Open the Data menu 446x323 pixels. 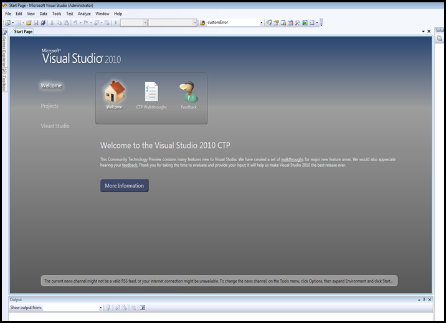pos(43,14)
